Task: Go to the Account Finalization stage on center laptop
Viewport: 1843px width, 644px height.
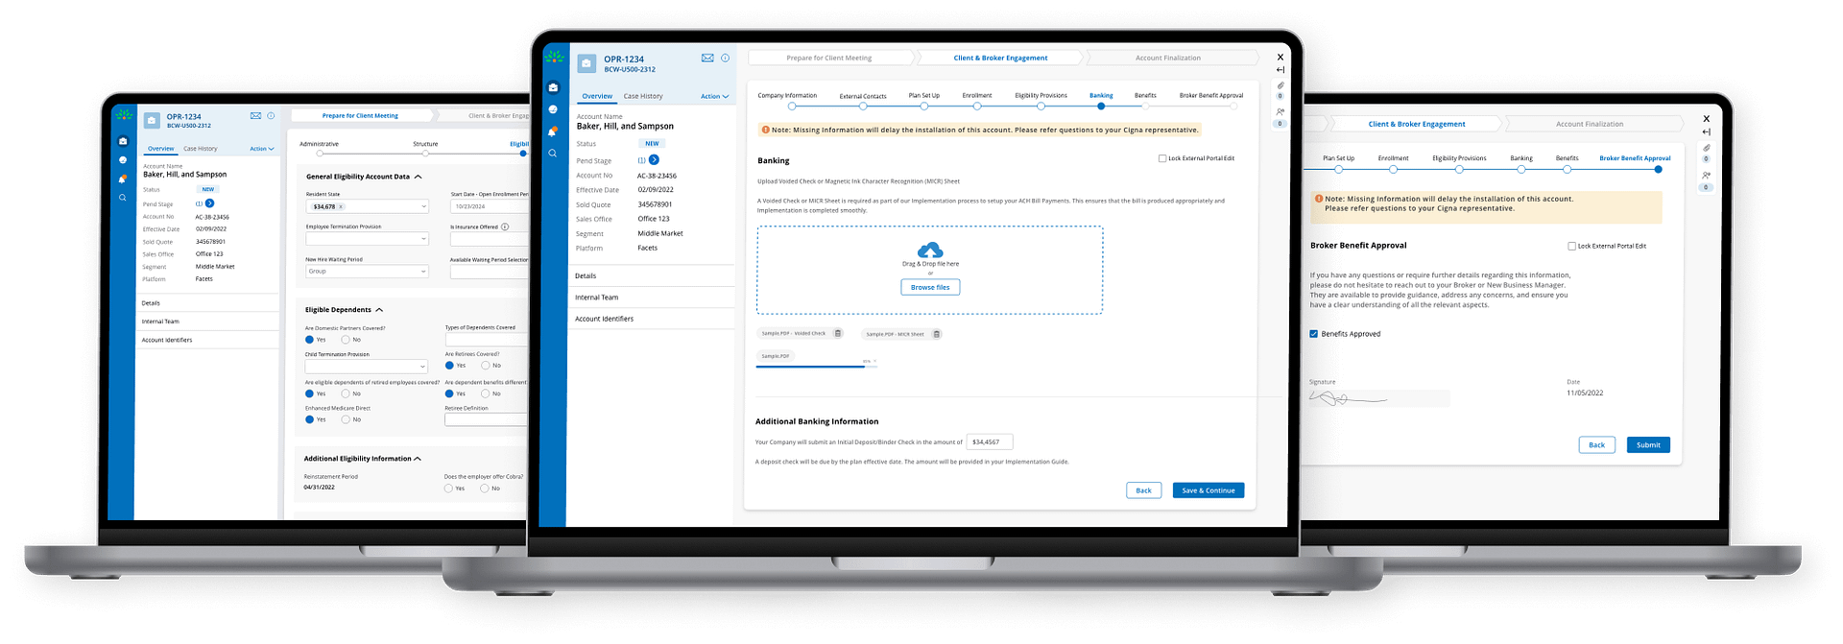Action: [1167, 58]
